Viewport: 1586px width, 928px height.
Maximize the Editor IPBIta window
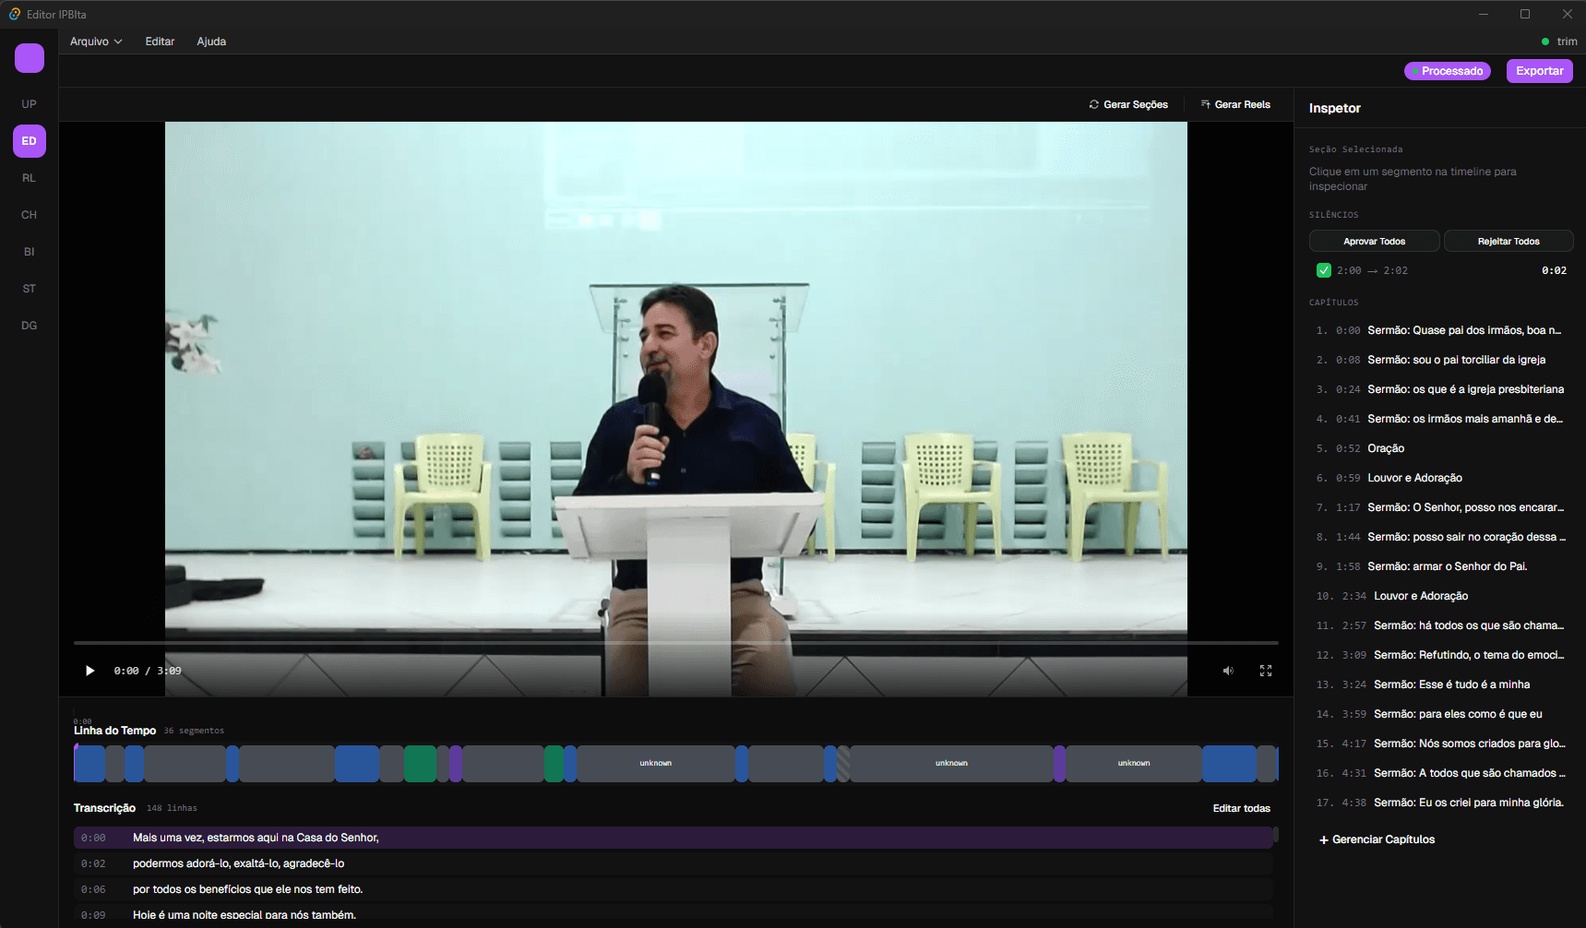click(x=1525, y=14)
